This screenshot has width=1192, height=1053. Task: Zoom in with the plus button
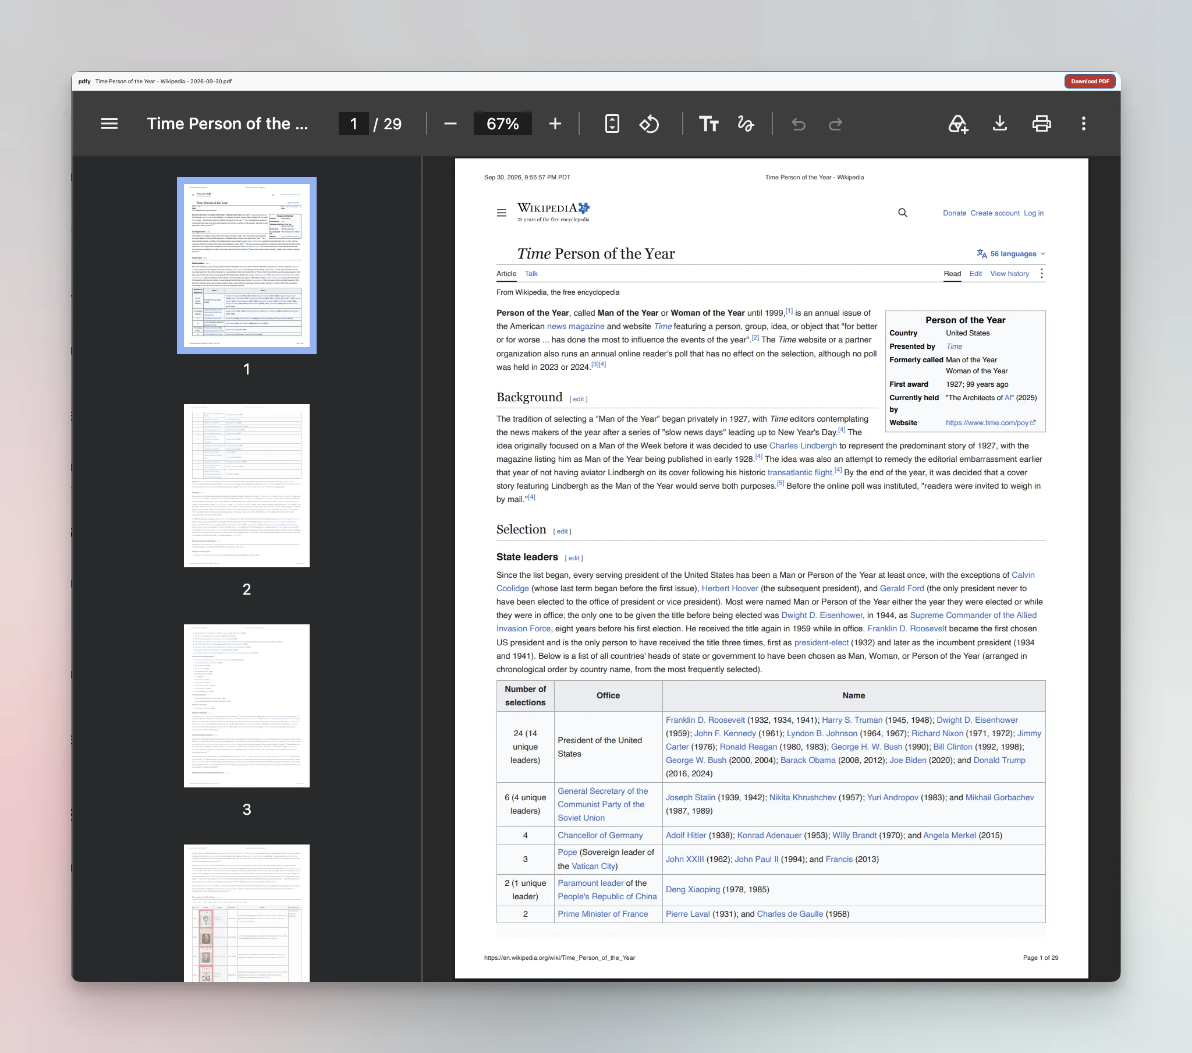click(x=555, y=123)
